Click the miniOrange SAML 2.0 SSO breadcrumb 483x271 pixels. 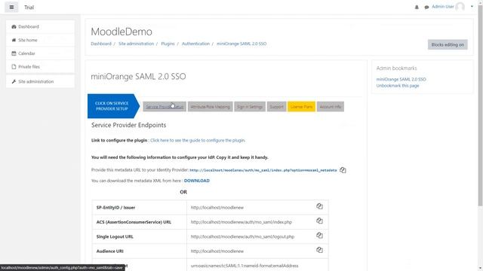[241, 44]
